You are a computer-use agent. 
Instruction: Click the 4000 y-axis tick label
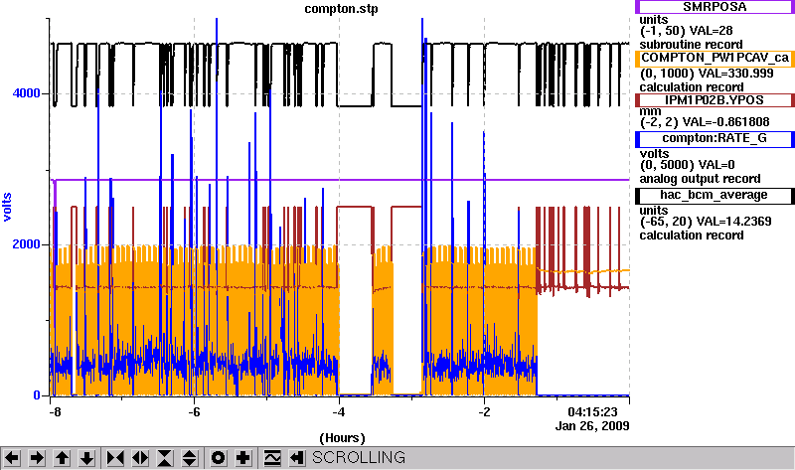coord(27,93)
